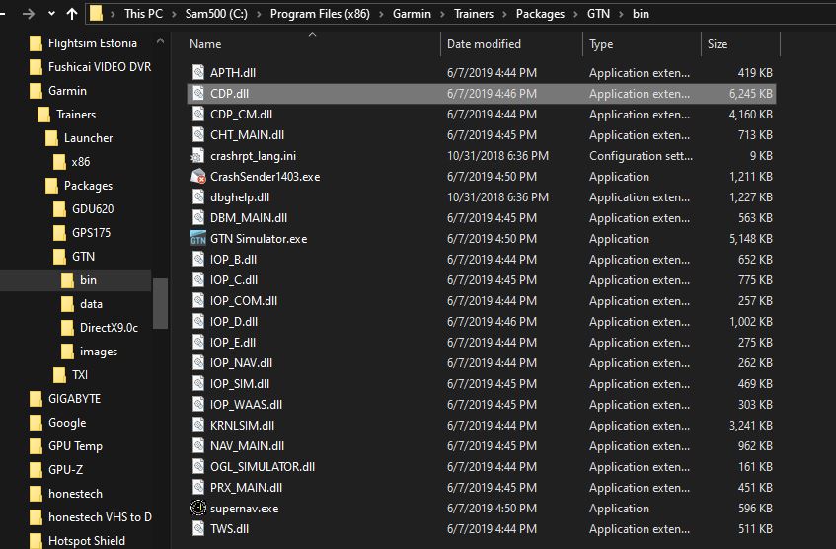This screenshot has height=549, width=836.
Task: Open the GIGABYTE folder in tree
Action: (74, 399)
